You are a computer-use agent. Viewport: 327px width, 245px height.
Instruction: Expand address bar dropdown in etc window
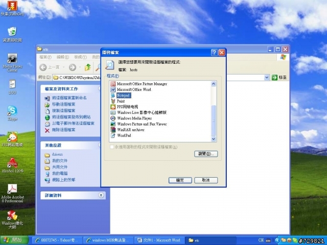click(x=267, y=78)
